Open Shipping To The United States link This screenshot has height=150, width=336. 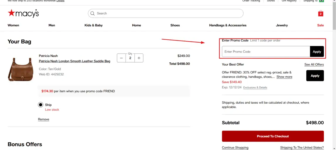pyautogui.click(x=302, y=147)
